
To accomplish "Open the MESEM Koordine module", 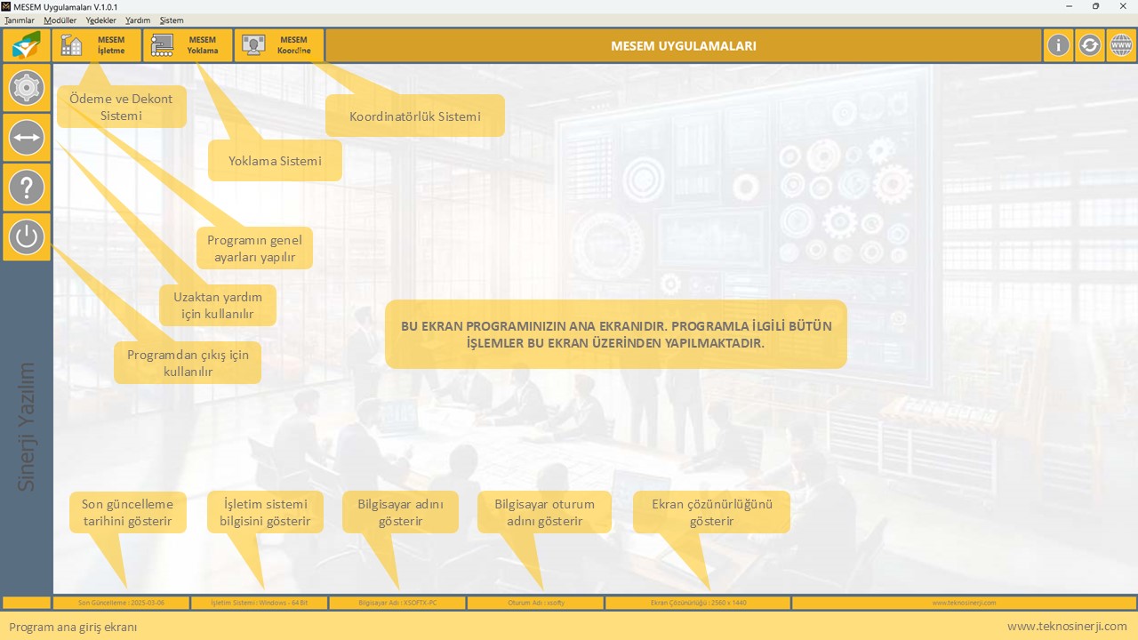I will (279, 45).
